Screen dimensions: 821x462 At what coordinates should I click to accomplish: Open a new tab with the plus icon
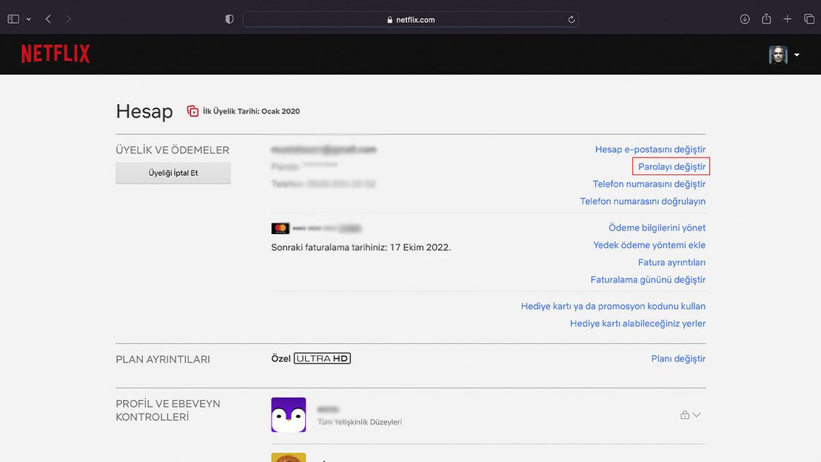coord(787,19)
